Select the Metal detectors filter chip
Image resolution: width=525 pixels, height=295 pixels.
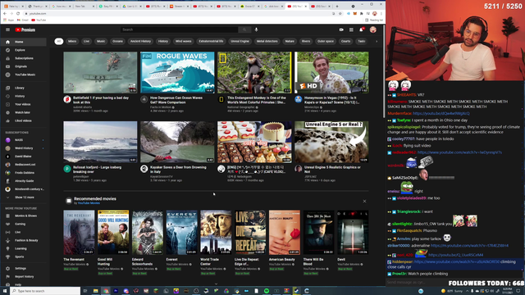[267, 42]
